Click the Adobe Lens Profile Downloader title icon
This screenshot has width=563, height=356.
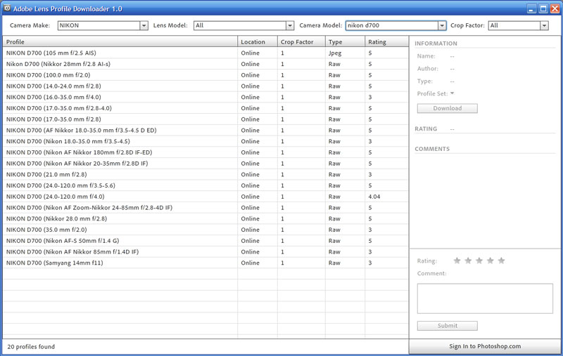pyautogui.click(x=7, y=8)
